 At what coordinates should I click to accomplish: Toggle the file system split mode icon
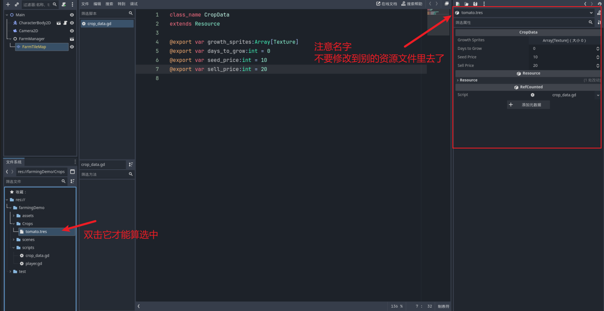click(72, 172)
